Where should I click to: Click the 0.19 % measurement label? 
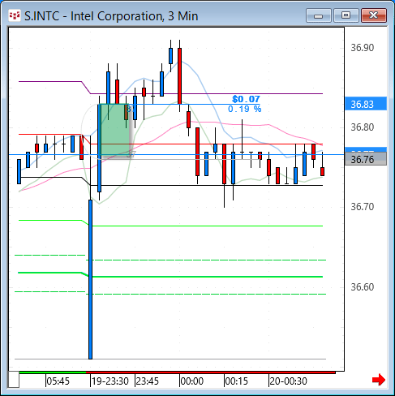(x=245, y=109)
